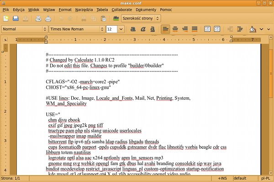Screen dimensions: 274x182
Task: Toggle italic formatting
Action: 143,29
